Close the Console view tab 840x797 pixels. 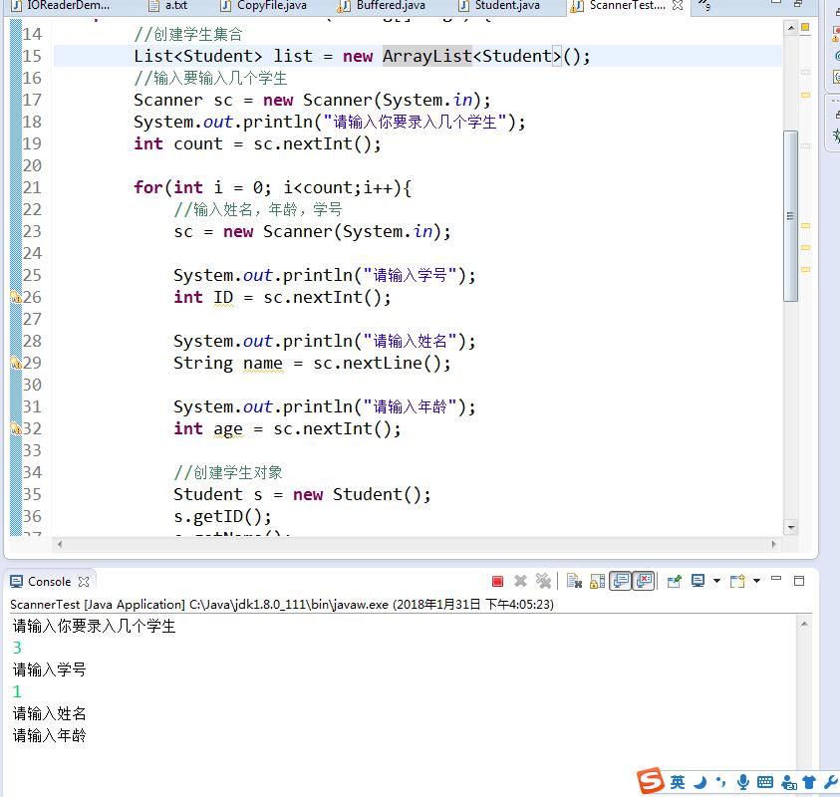click(84, 582)
